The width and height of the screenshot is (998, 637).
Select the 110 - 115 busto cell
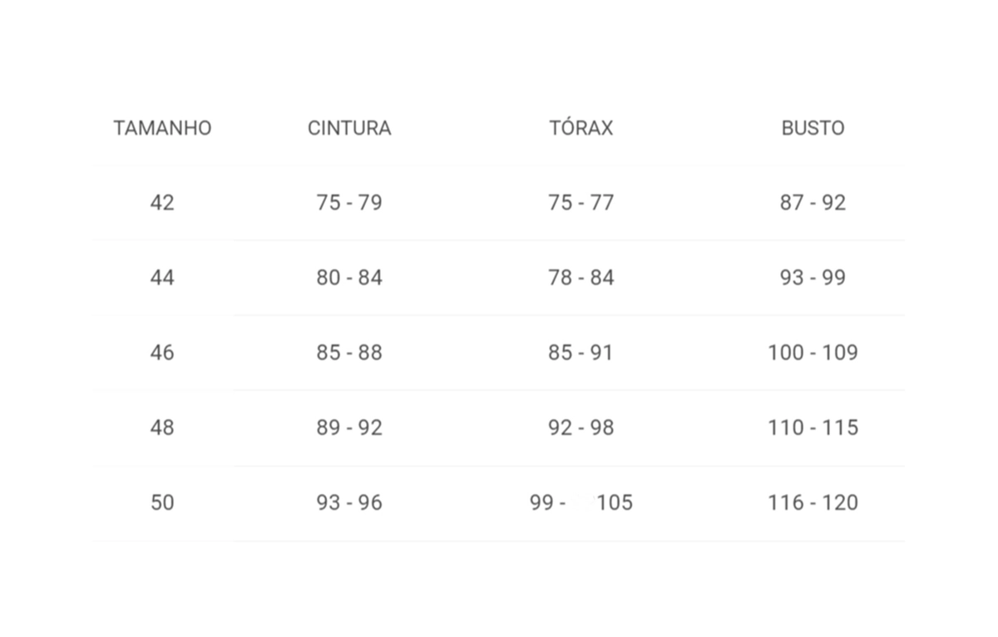pos(813,427)
